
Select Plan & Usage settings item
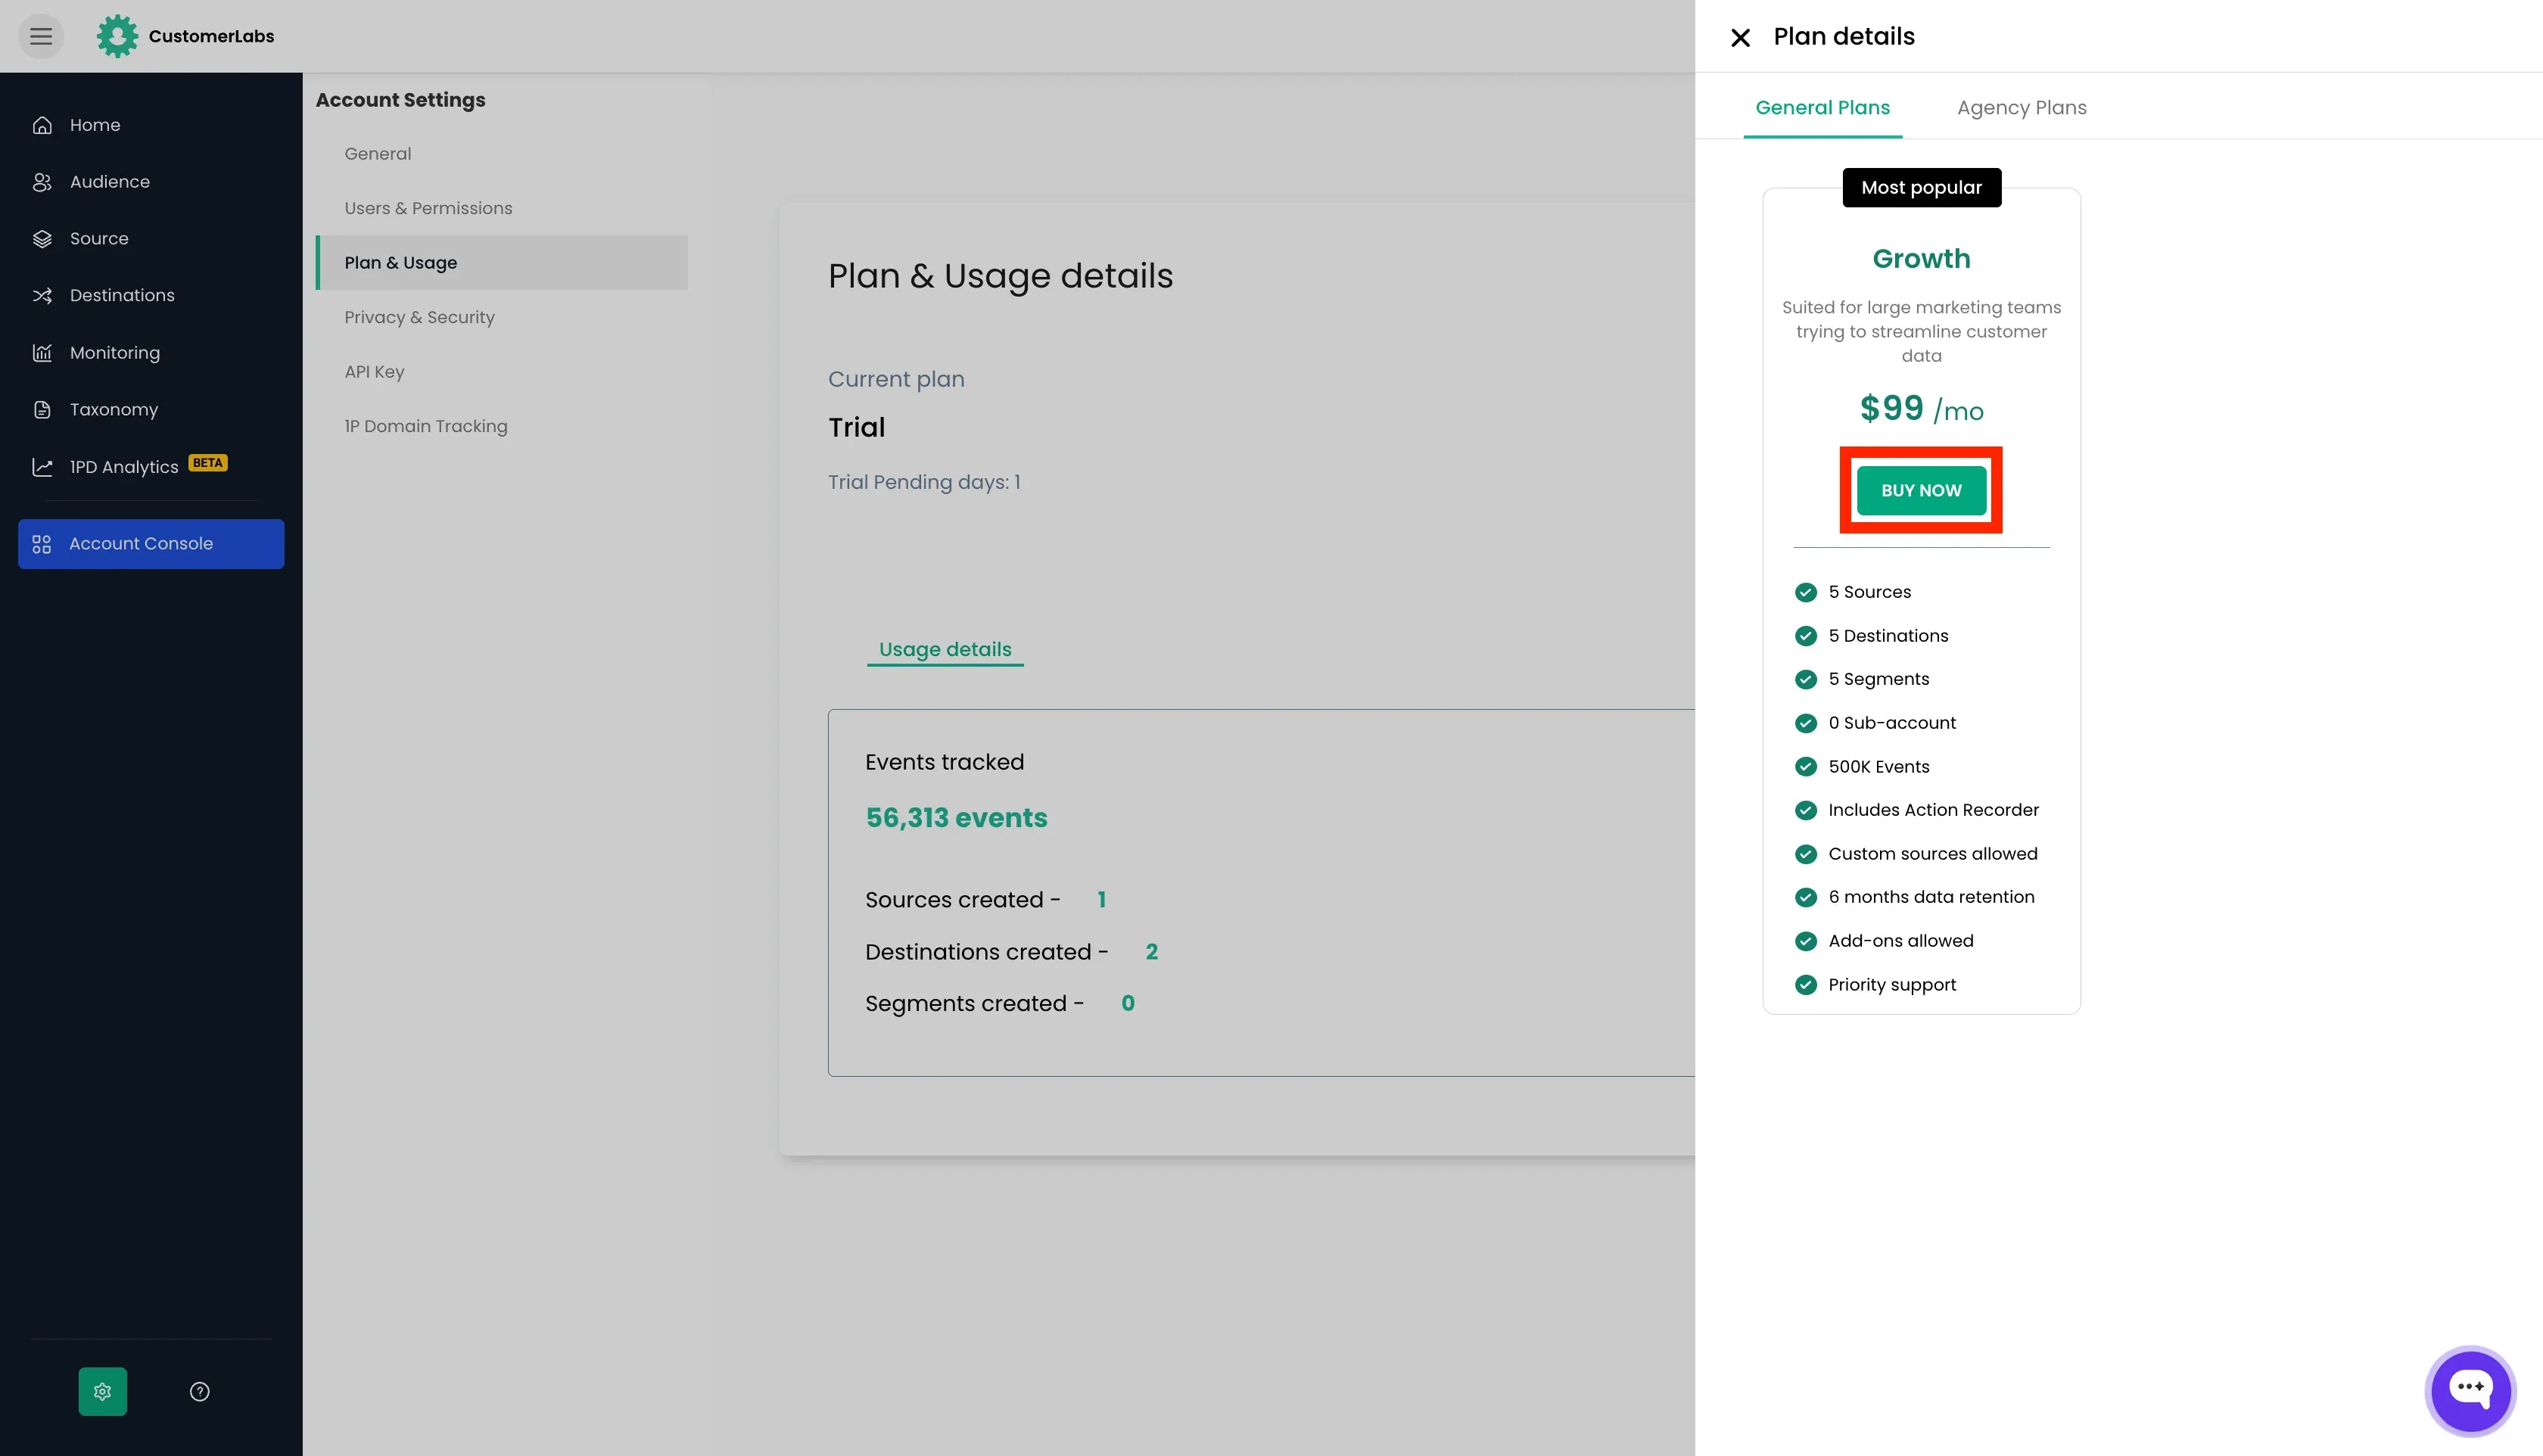[x=502, y=263]
